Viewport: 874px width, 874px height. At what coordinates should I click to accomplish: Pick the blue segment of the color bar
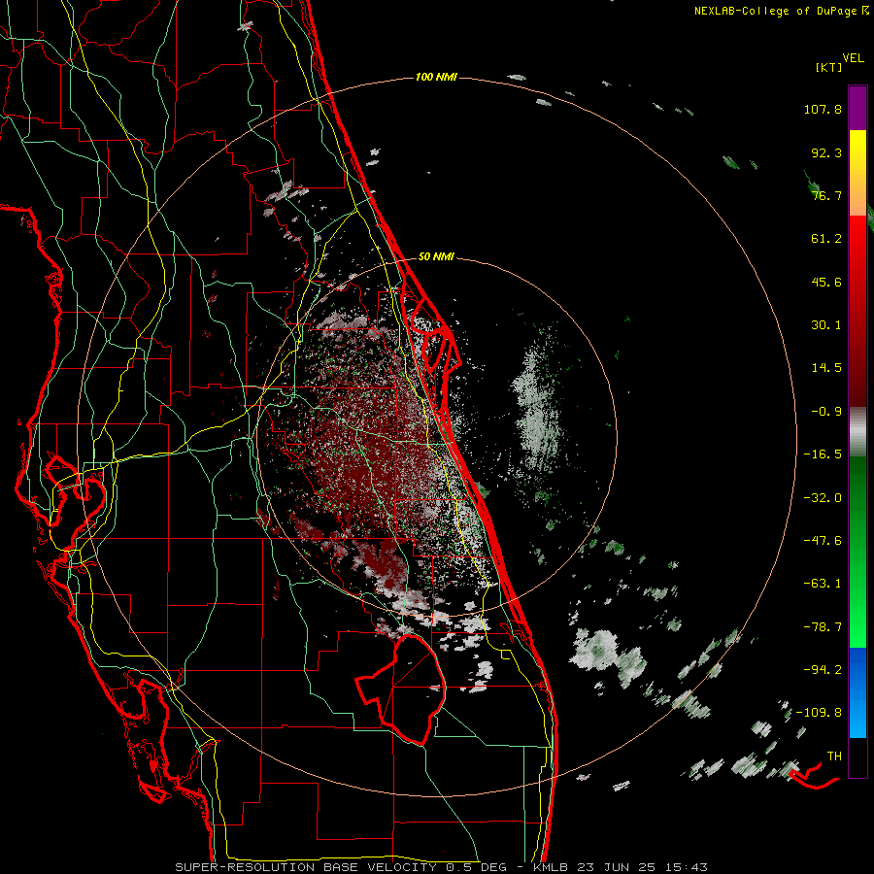click(857, 692)
